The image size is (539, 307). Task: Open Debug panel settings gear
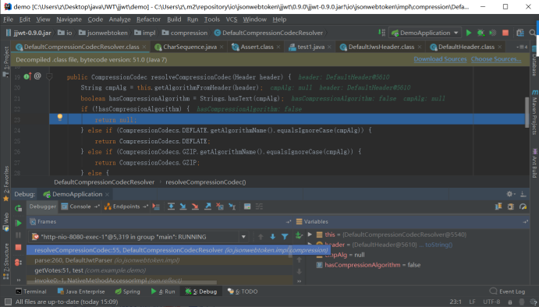tap(510, 194)
